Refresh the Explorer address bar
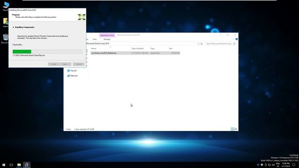 201,44
